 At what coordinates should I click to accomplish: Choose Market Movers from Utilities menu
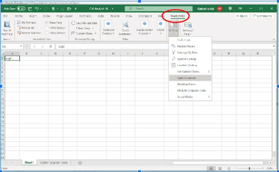click(x=190, y=46)
